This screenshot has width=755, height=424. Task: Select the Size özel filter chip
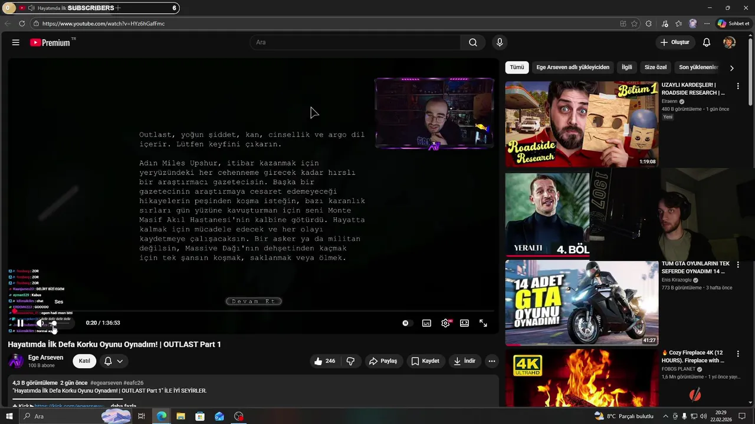click(x=655, y=67)
